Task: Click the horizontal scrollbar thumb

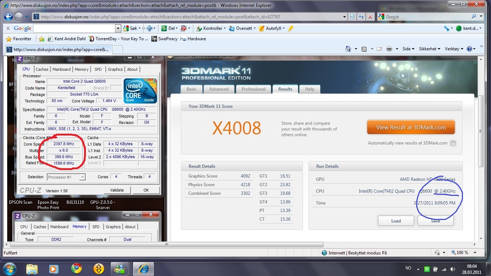Action: pyautogui.click(x=166, y=244)
